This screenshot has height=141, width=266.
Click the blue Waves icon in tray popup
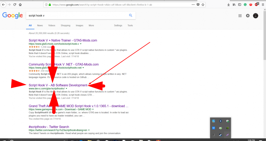tap(214, 128)
